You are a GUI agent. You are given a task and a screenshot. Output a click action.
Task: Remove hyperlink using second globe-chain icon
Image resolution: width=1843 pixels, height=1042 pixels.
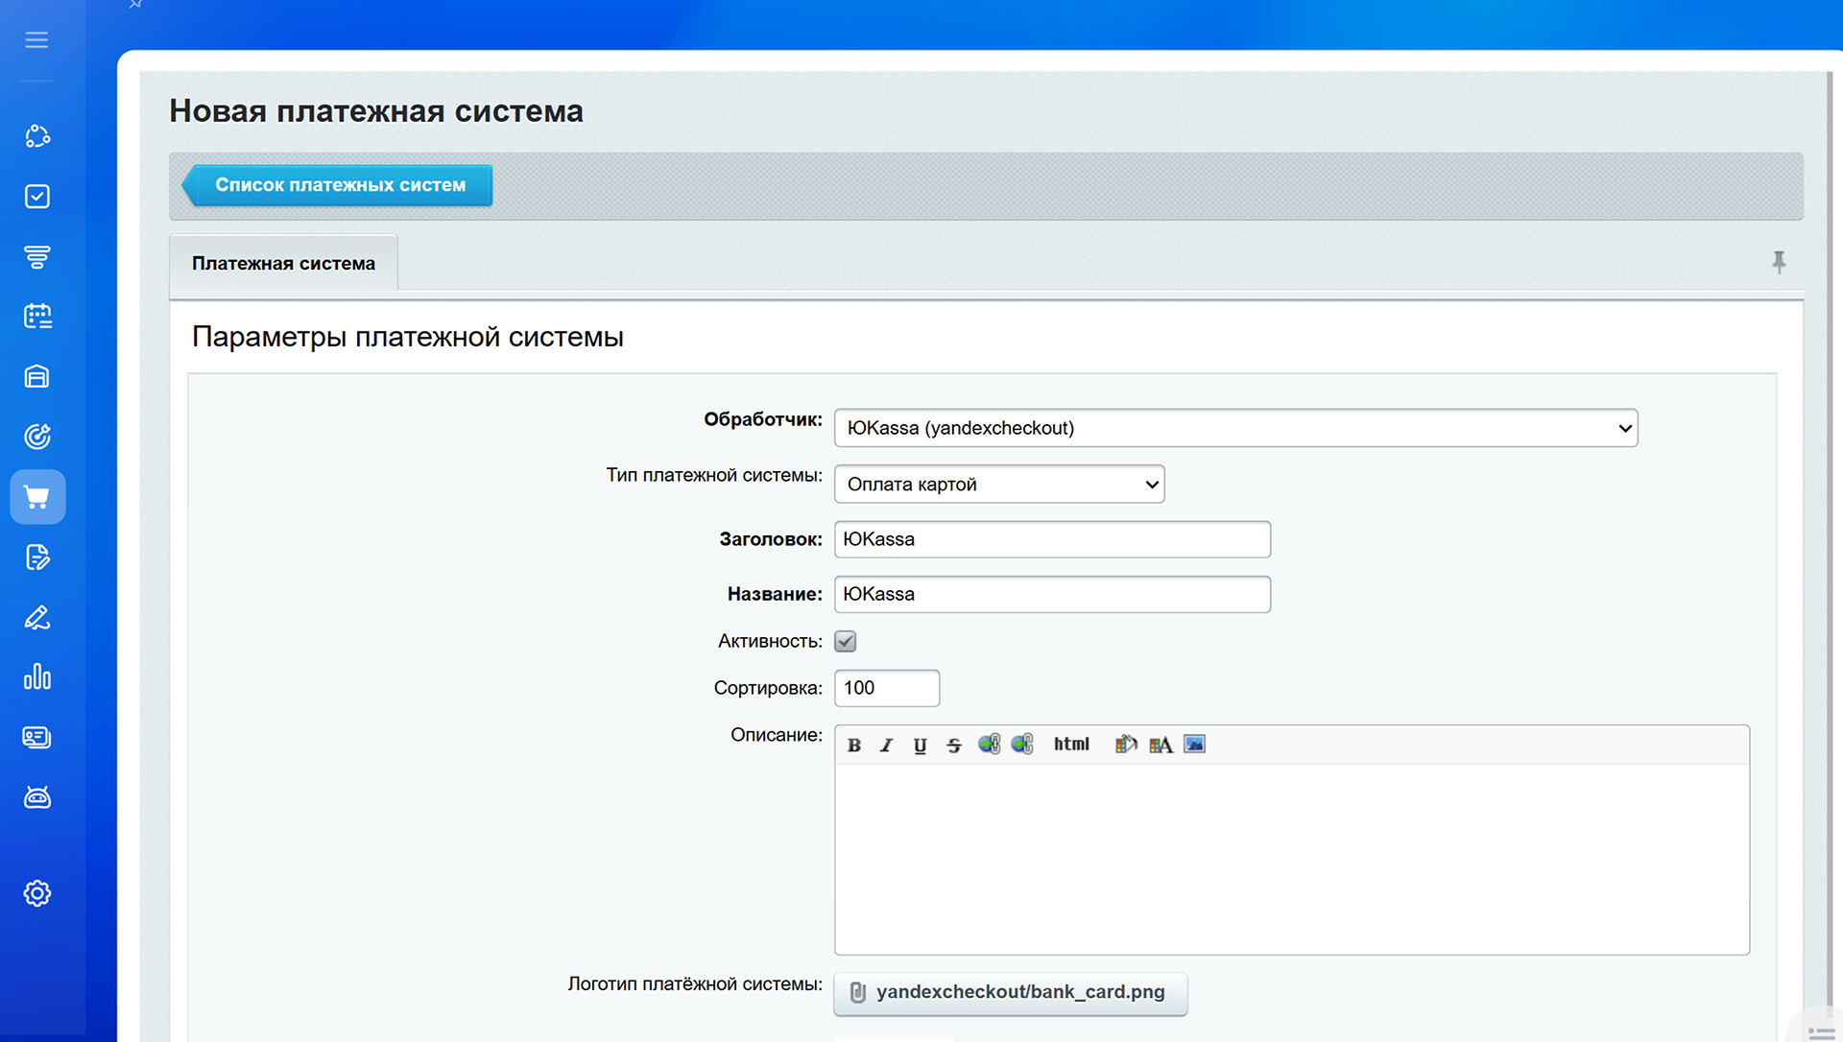point(1022,745)
